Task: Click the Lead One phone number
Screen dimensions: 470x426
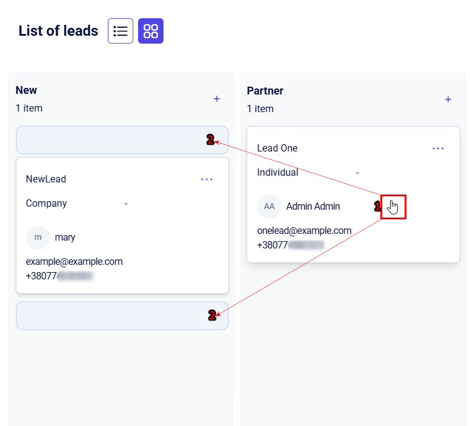Action: point(290,245)
